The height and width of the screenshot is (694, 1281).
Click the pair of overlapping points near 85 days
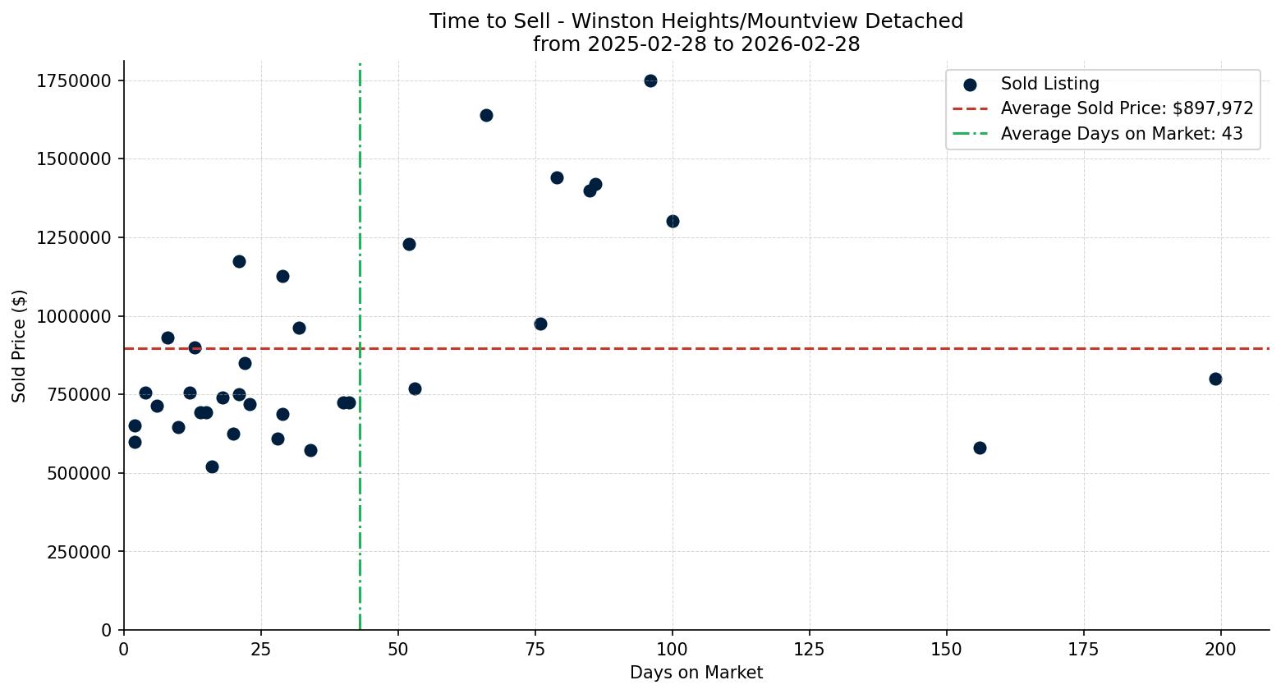coord(593,186)
